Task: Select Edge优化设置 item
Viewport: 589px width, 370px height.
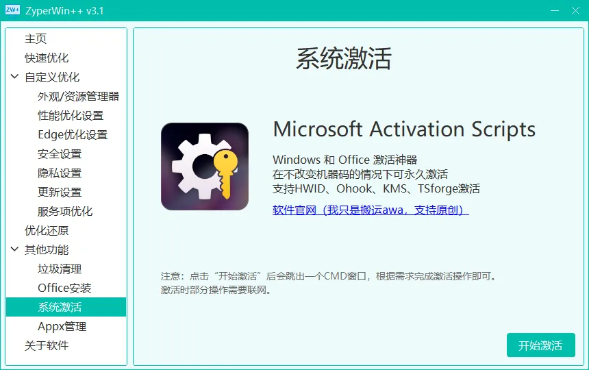Action: click(x=73, y=135)
